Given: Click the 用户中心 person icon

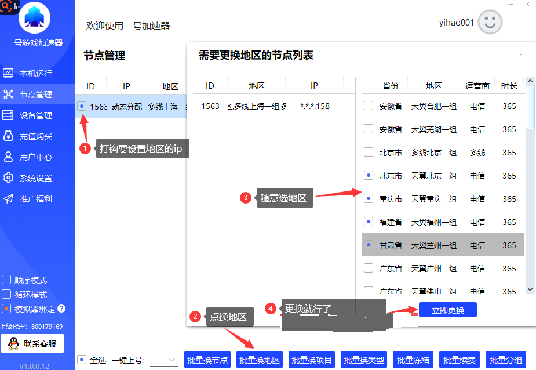Looking at the screenshot, I should [x=8, y=157].
